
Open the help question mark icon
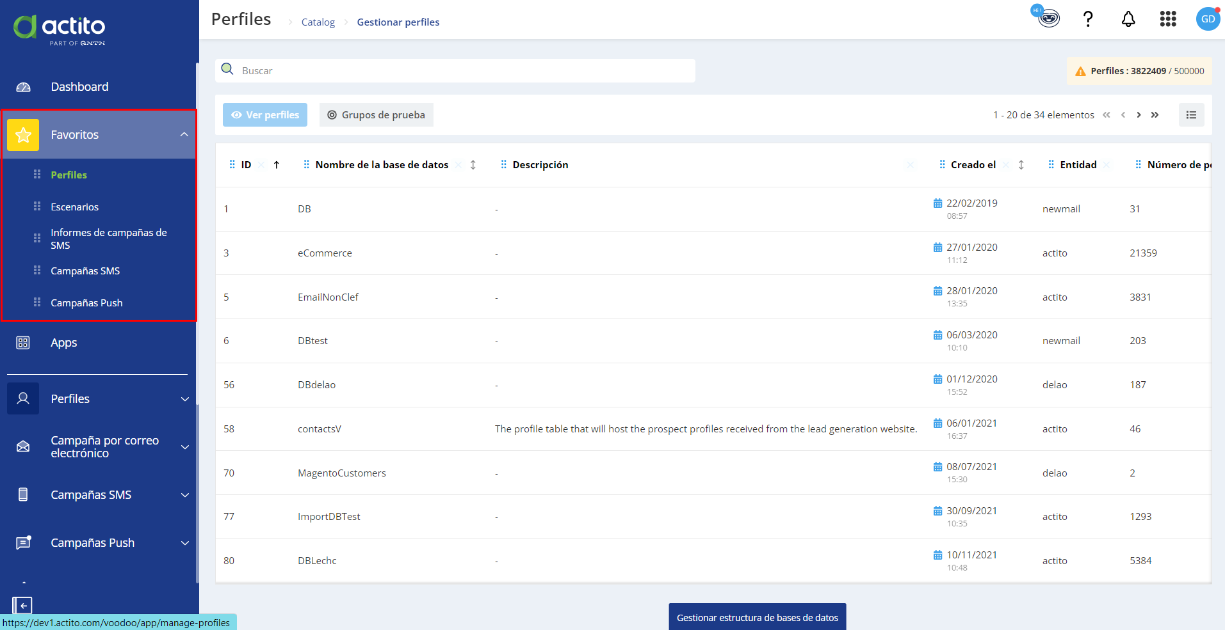[1088, 19]
